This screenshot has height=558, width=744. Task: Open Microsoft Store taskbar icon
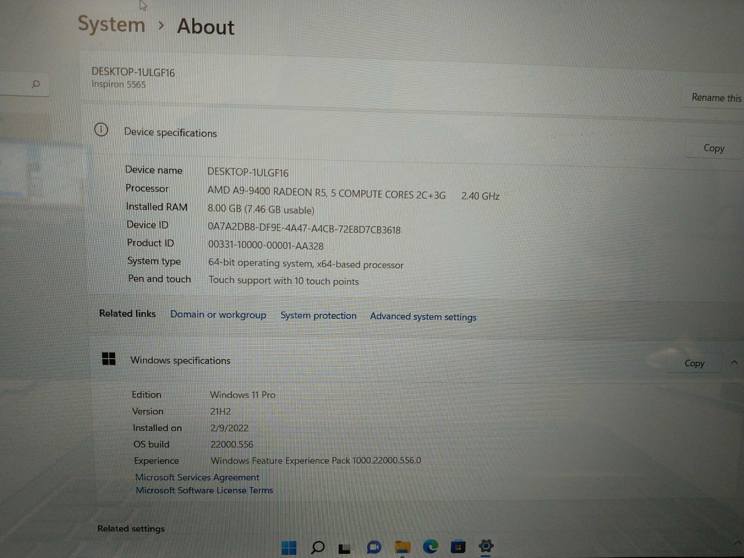[x=458, y=546]
